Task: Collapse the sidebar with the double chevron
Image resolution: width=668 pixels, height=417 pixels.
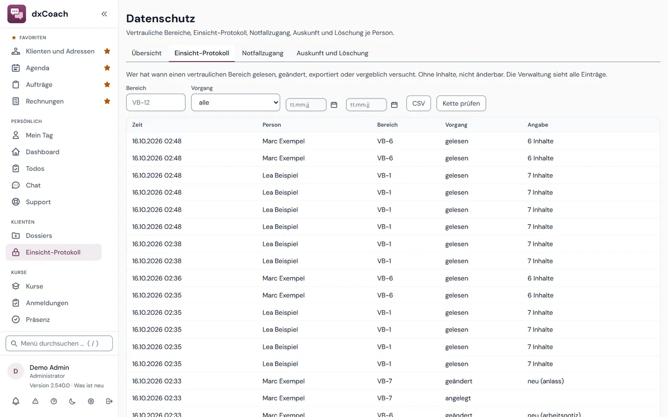Action: pyautogui.click(x=104, y=14)
